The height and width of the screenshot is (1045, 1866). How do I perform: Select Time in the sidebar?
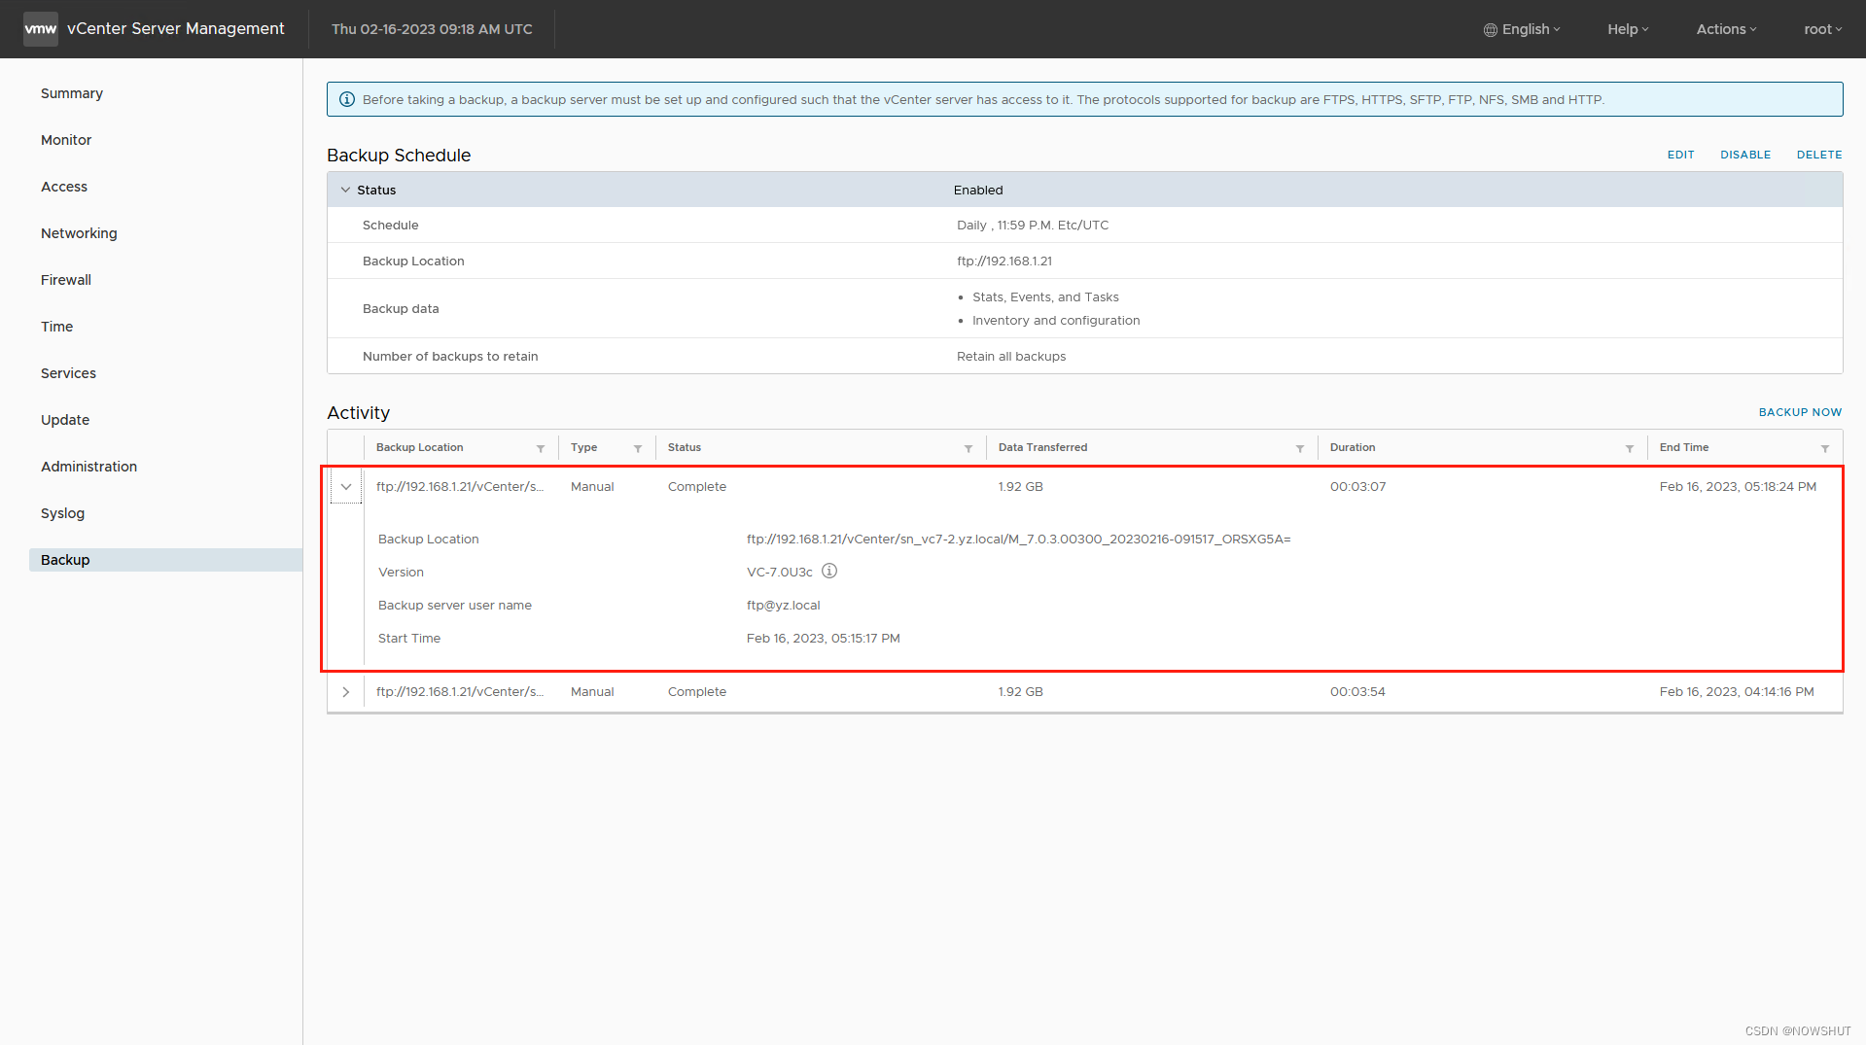[x=56, y=327]
